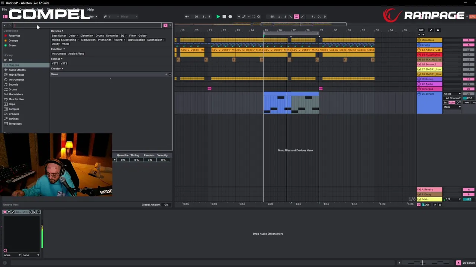
Task: Start playback with the green Play button
Action: [218, 16]
